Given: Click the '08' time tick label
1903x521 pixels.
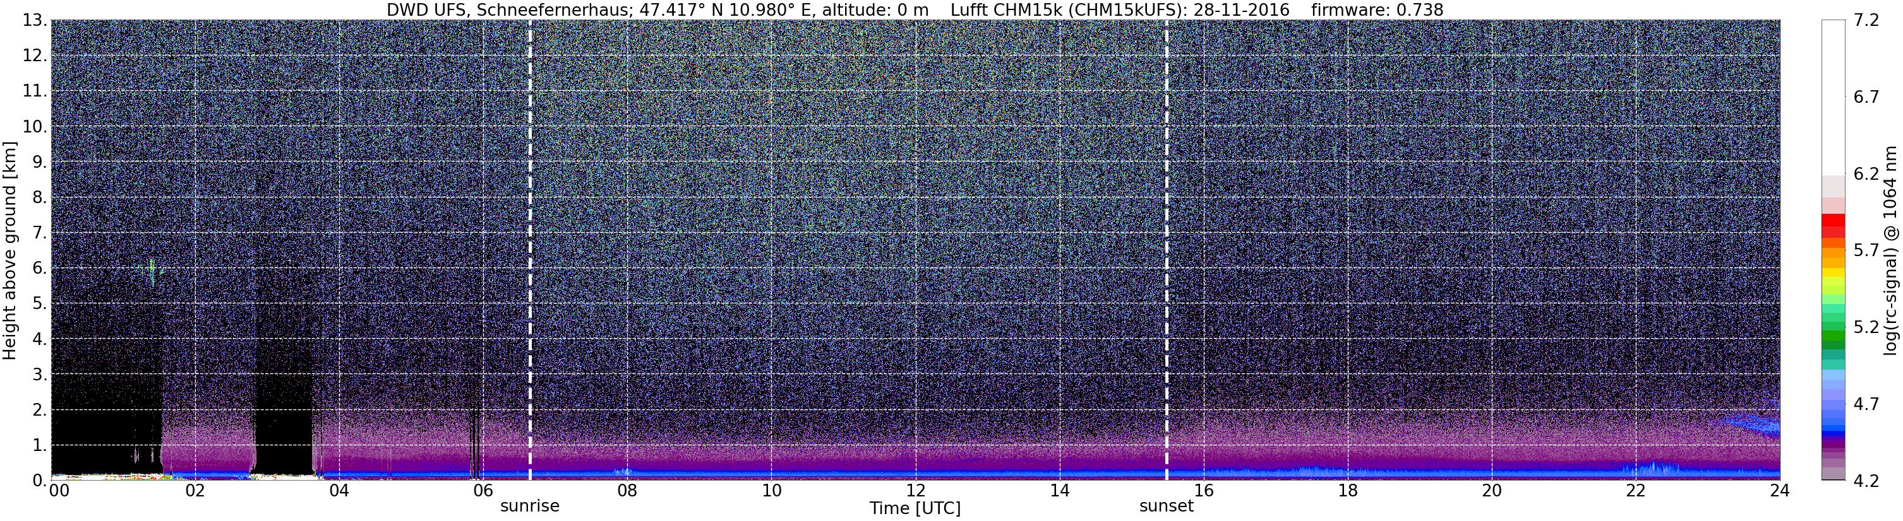Looking at the screenshot, I should point(627,490).
